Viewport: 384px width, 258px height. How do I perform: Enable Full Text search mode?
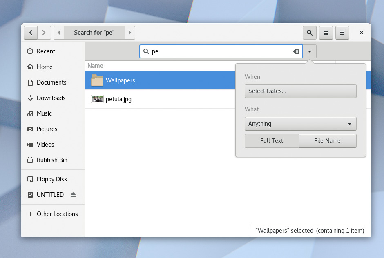click(272, 141)
